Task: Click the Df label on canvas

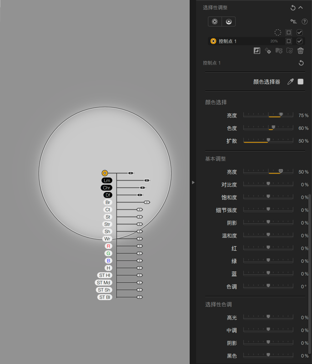Action: (x=108, y=195)
